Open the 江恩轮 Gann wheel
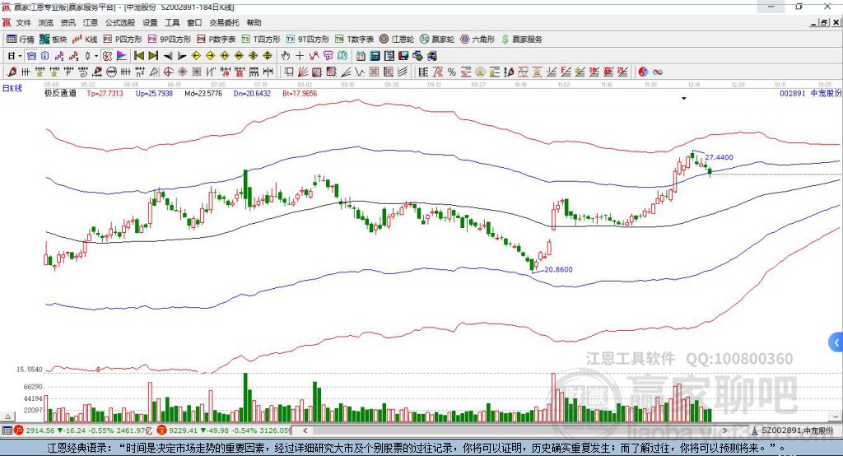843x456 pixels. [397, 40]
